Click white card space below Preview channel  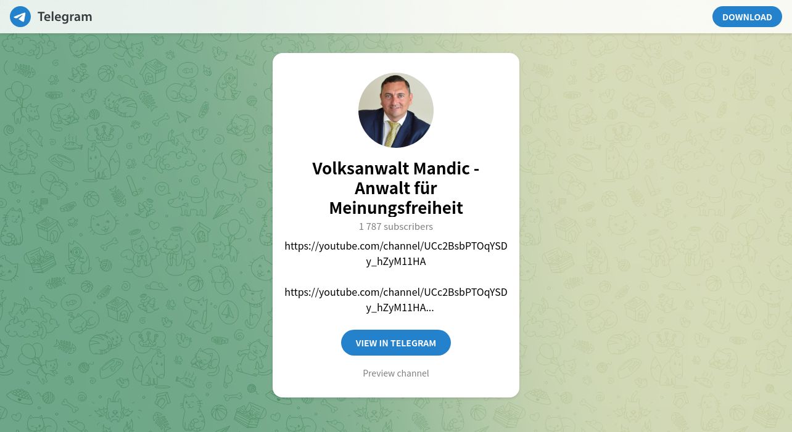(x=396, y=388)
